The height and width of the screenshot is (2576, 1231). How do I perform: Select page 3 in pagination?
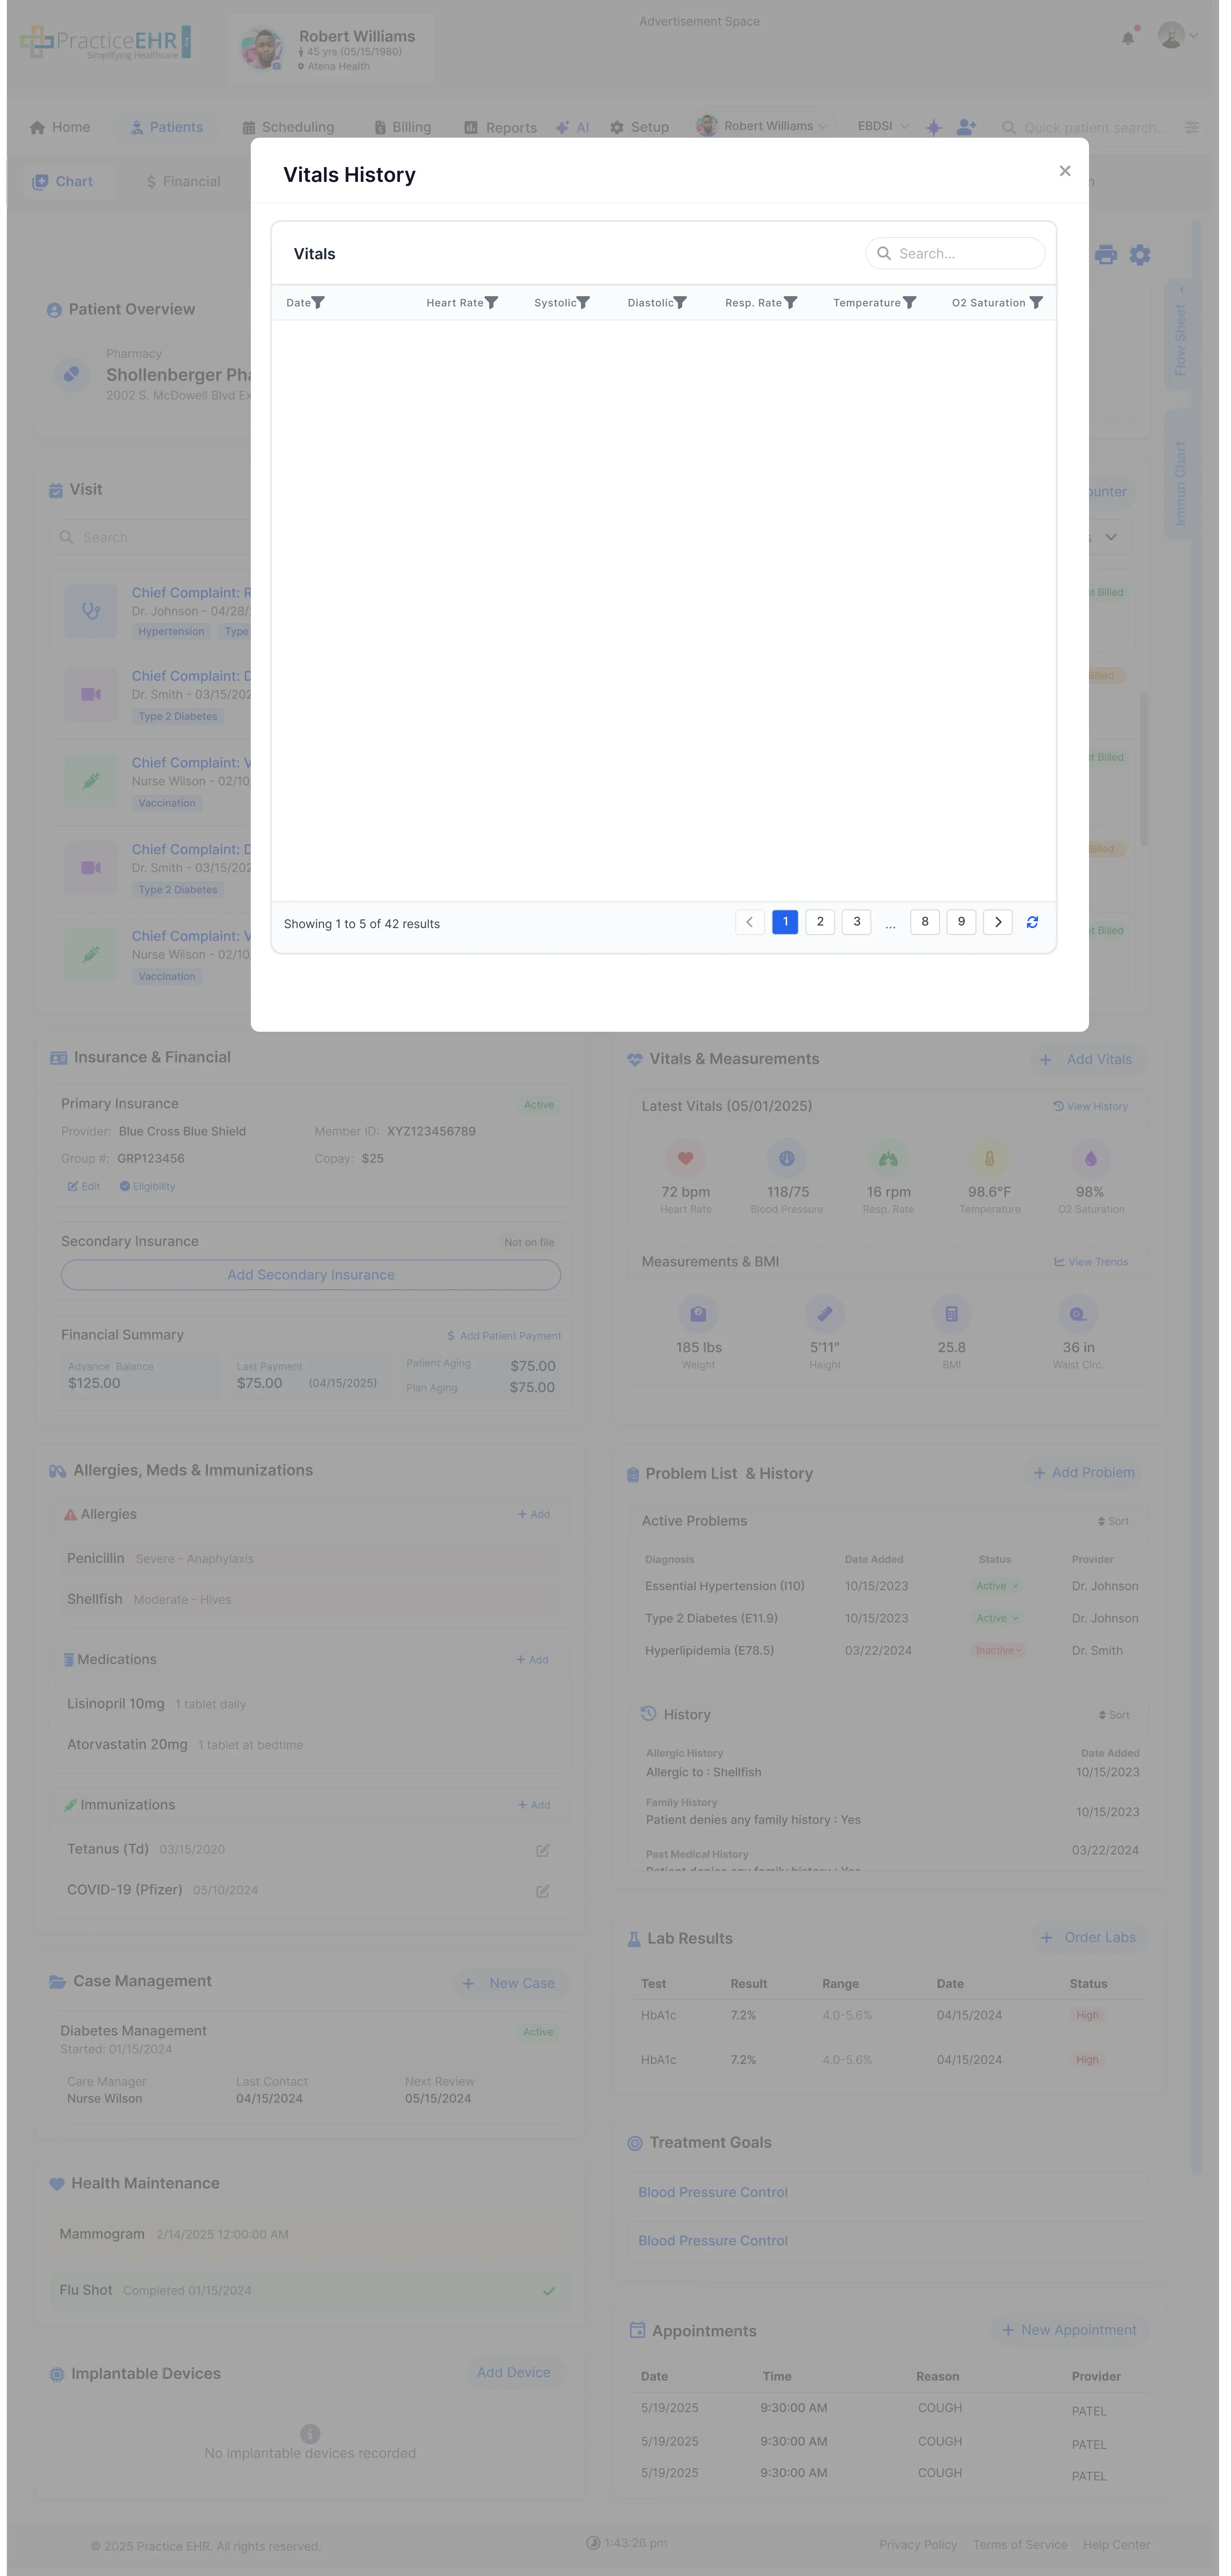point(857,922)
